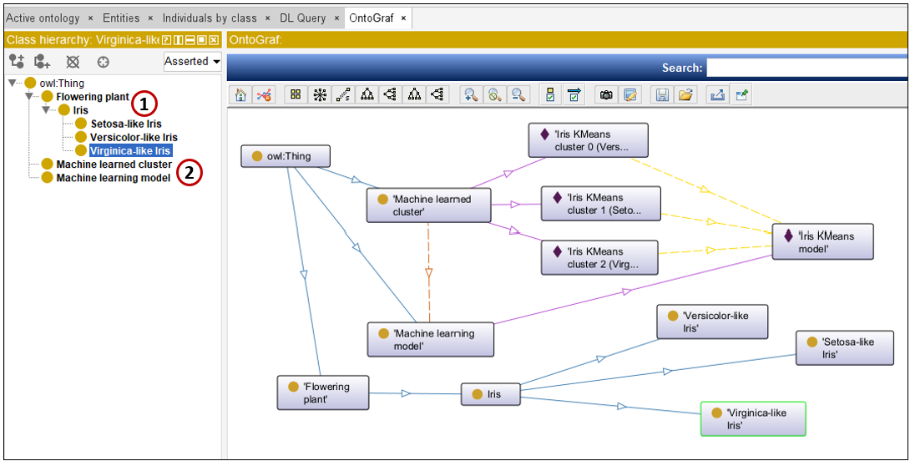
Task: Close the Entities tab
Action: pos(150,18)
